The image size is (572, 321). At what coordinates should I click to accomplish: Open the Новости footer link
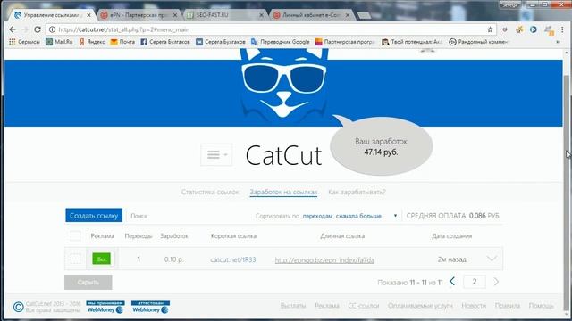pos(474,306)
